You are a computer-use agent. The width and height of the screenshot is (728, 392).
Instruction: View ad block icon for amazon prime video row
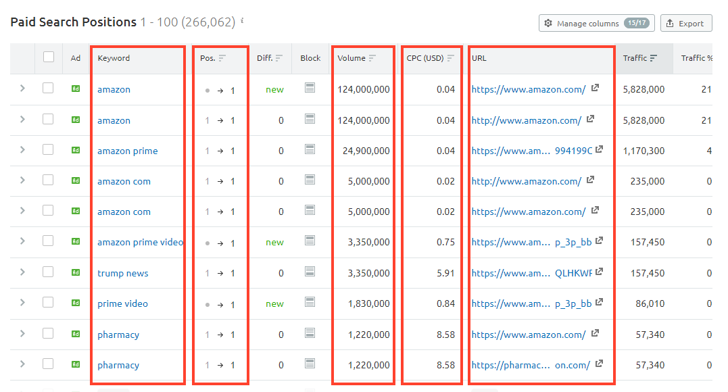pos(310,240)
